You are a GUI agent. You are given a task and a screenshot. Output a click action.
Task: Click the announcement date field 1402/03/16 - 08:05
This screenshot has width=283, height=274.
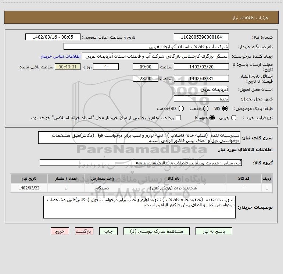point(53,37)
